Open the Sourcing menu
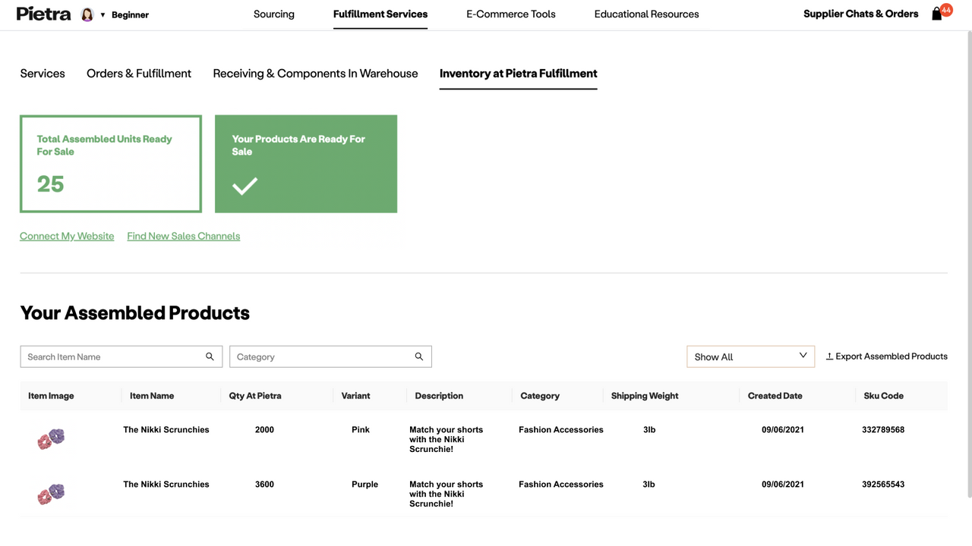 click(x=273, y=14)
